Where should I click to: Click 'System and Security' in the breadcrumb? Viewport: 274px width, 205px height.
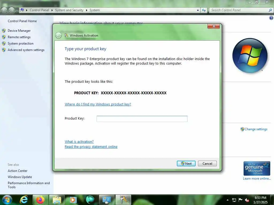[x=69, y=10]
